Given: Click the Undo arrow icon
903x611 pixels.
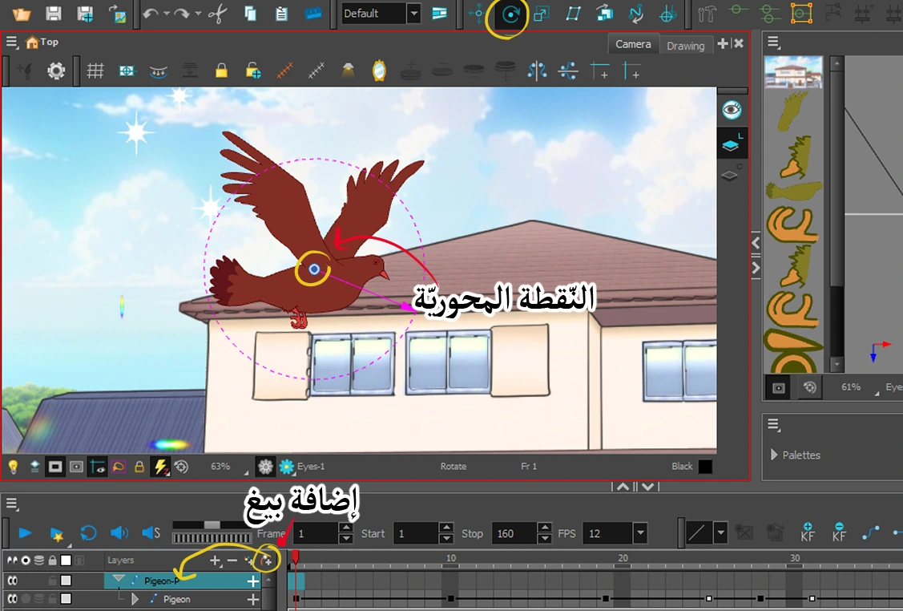Looking at the screenshot, I should coord(151,14).
